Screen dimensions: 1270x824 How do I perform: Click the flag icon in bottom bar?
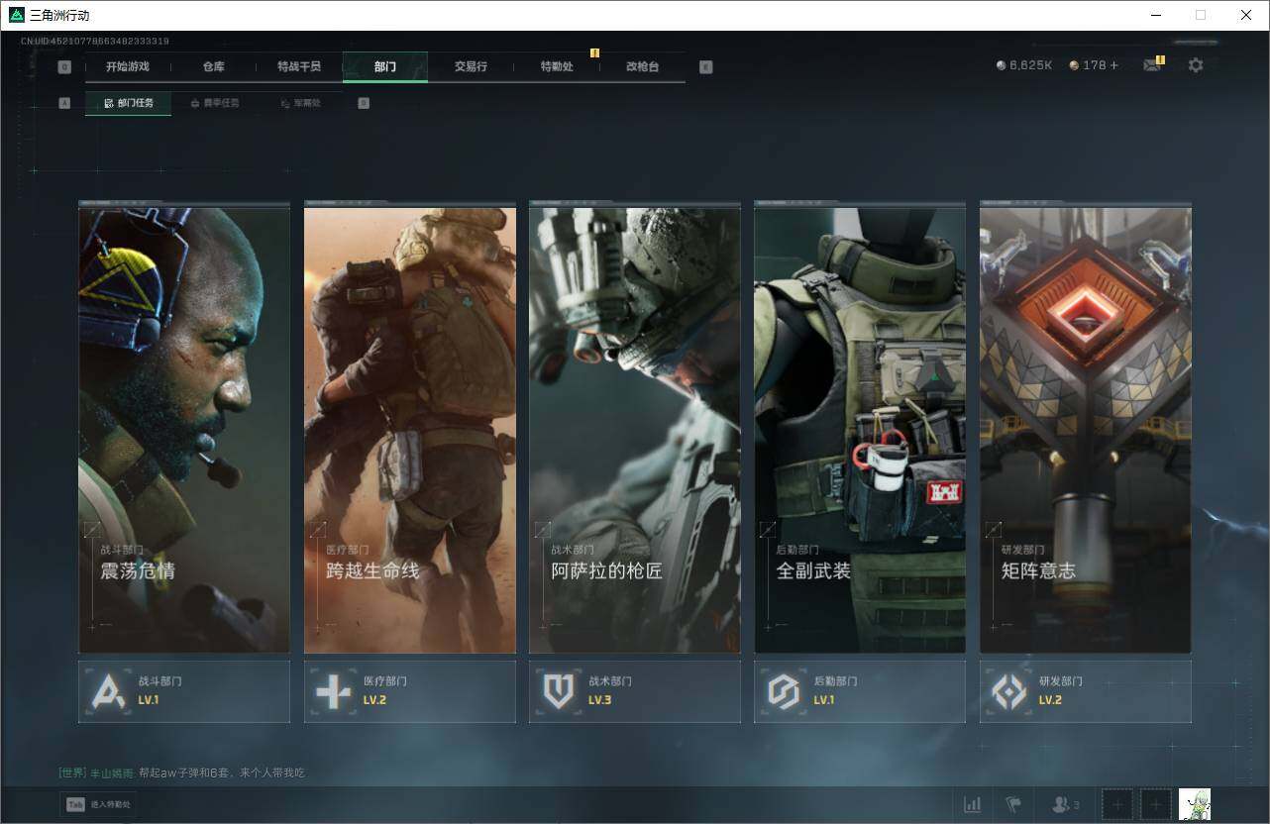(1012, 804)
